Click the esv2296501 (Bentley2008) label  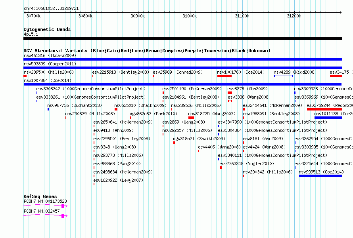tap(122, 139)
